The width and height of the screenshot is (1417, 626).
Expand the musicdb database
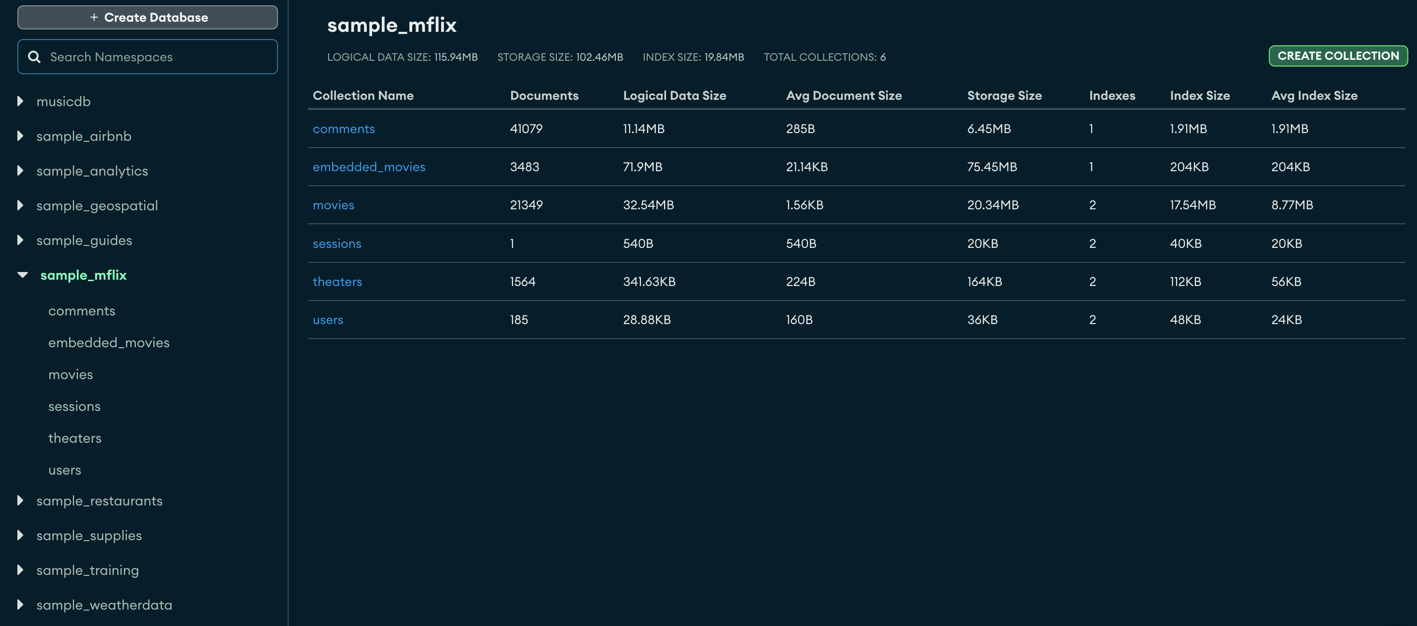(20, 101)
